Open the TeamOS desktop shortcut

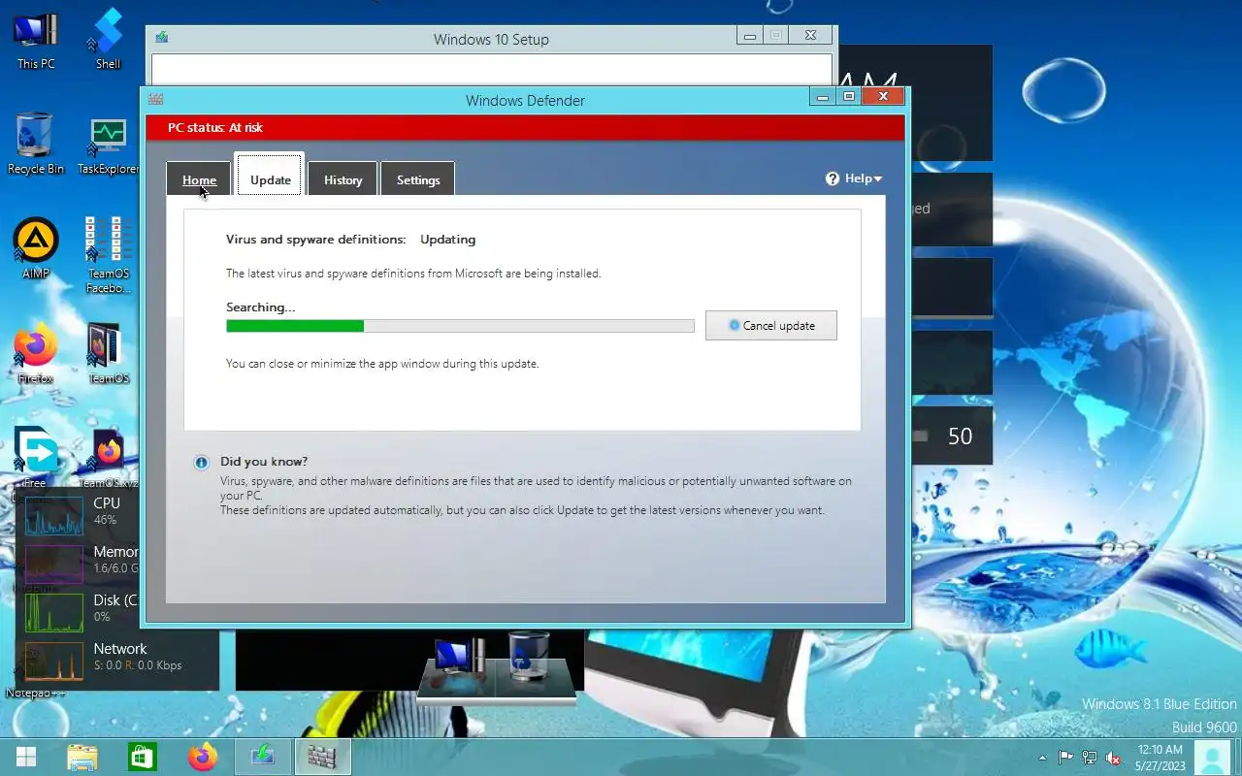click(x=108, y=354)
